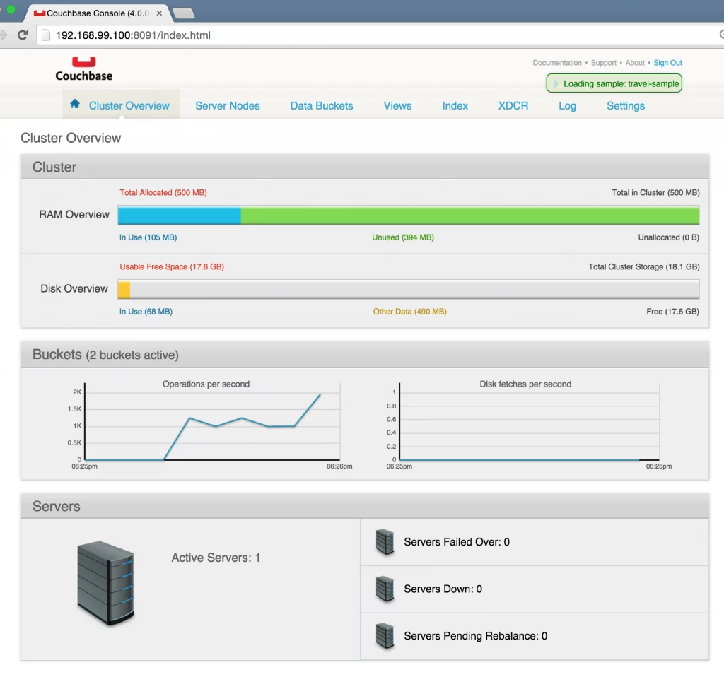Click the RAM Overview label
Viewport: 724px width, 677px height.
[x=74, y=215]
